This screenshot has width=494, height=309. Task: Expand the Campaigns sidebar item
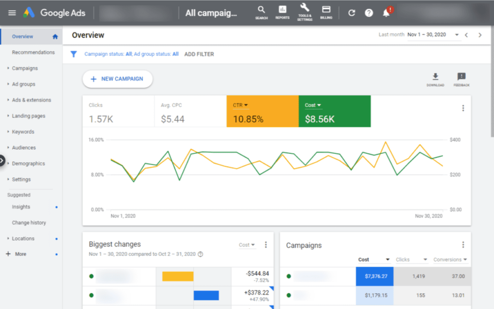click(25, 68)
